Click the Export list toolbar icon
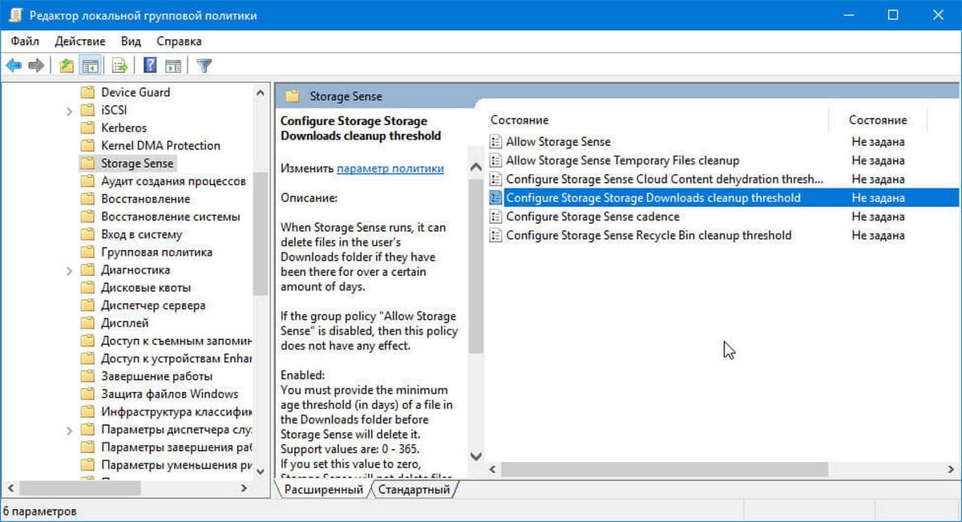Screen dimensions: 962x522 (120, 66)
